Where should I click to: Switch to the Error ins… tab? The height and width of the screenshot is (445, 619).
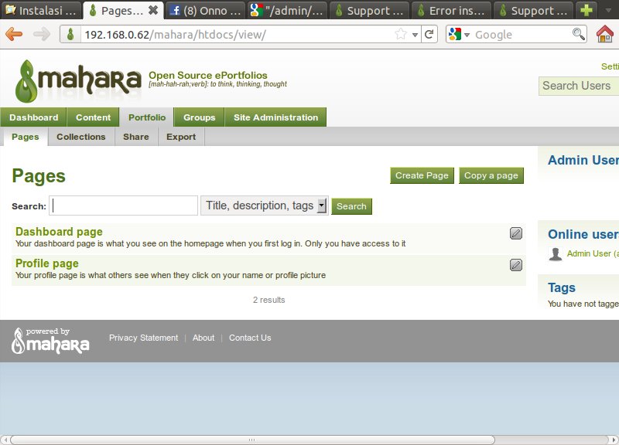pyautogui.click(x=451, y=10)
